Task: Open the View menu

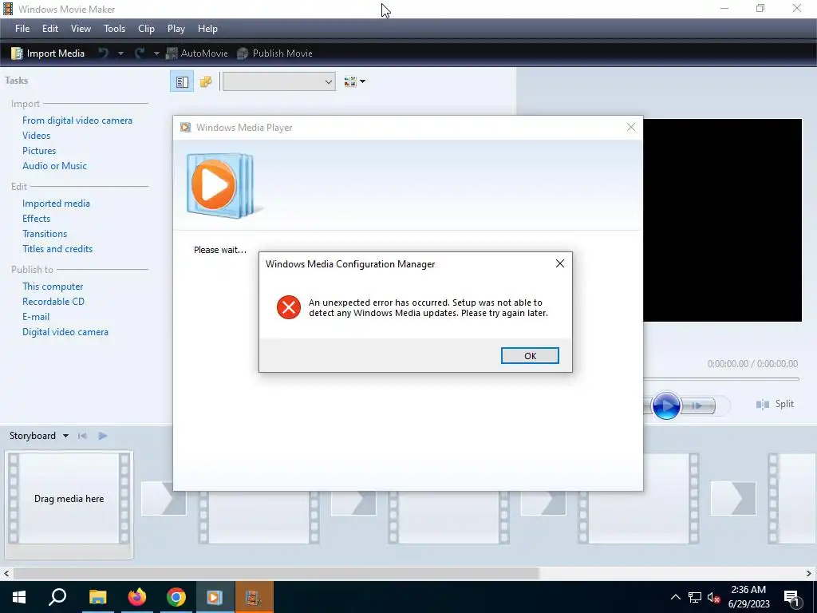Action: click(x=81, y=29)
